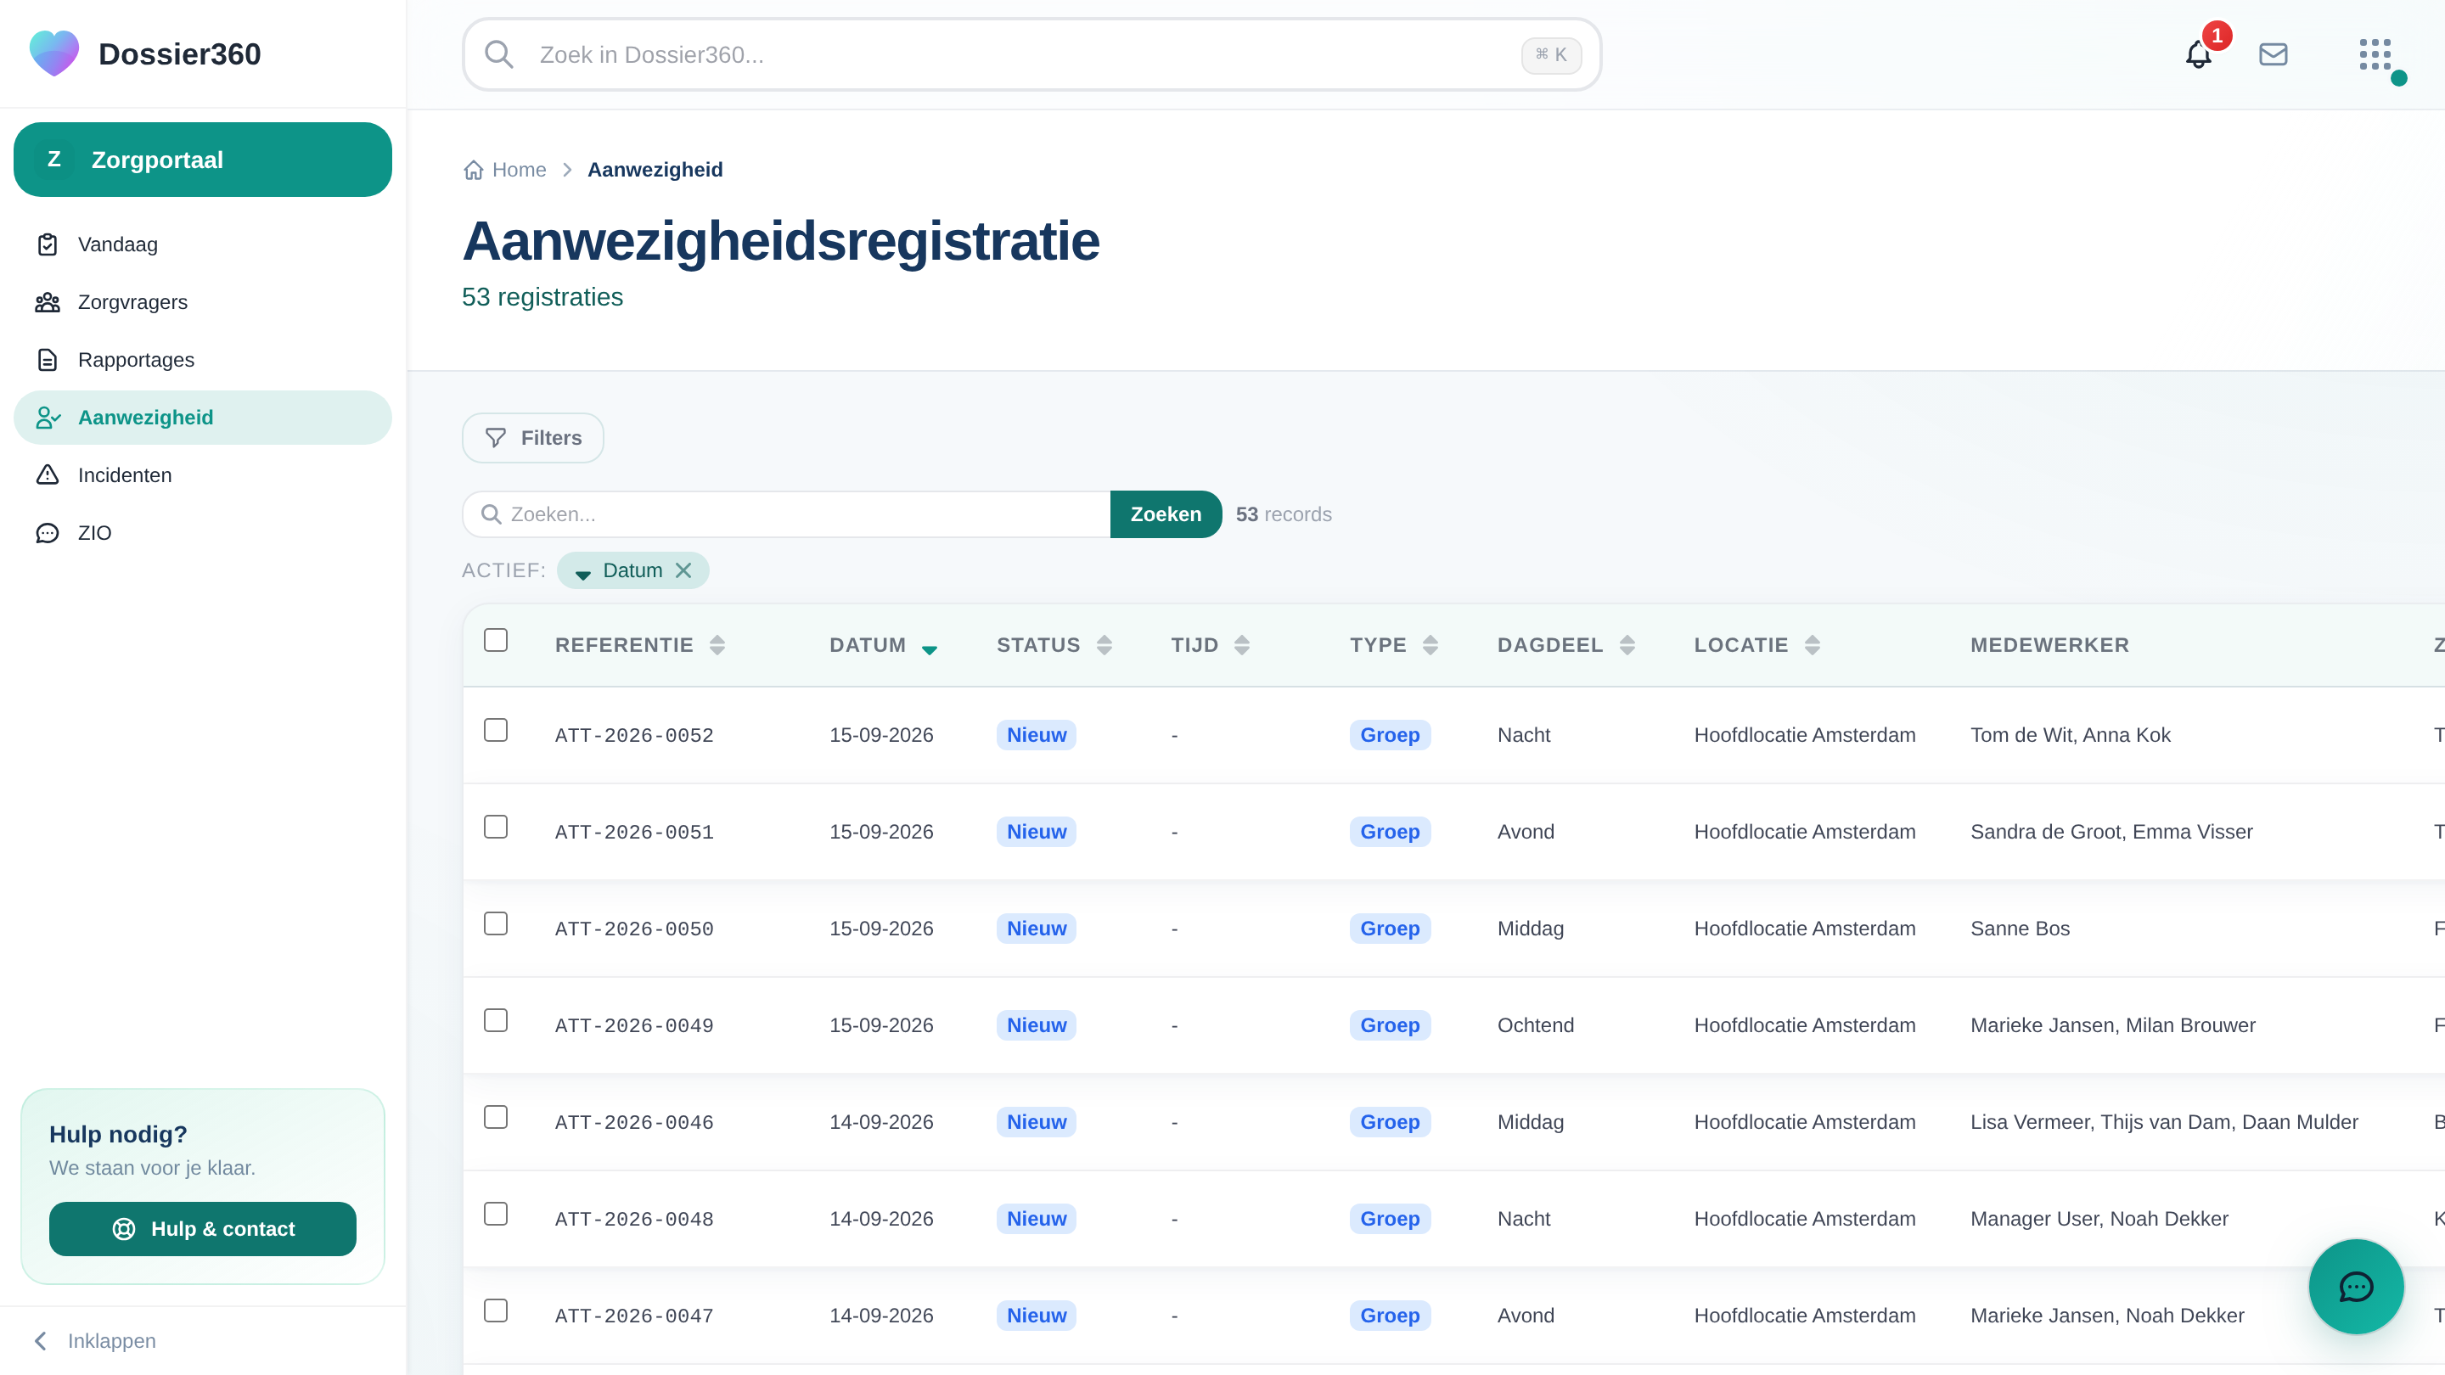This screenshot has height=1375, width=2445.
Task: Open Incidenten in the sidebar
Action: [202, 475]
